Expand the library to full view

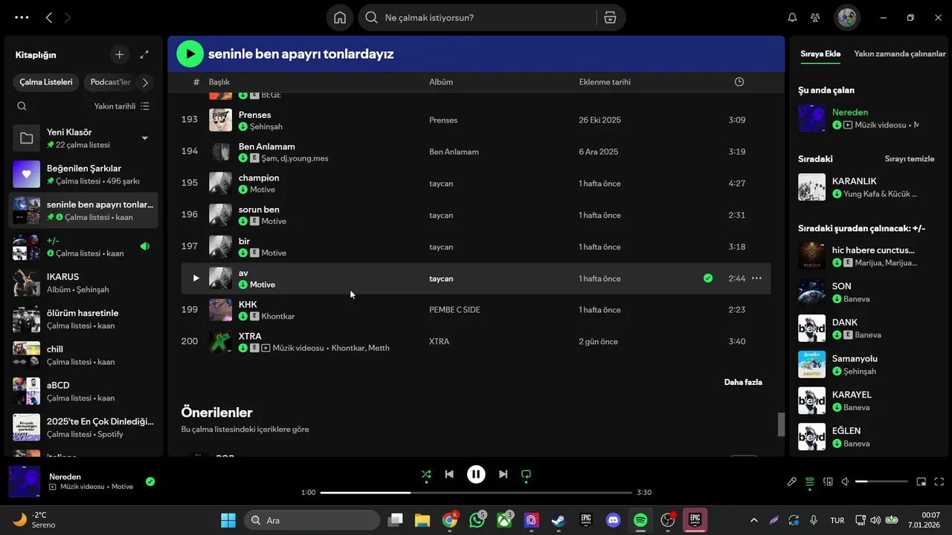144,54
